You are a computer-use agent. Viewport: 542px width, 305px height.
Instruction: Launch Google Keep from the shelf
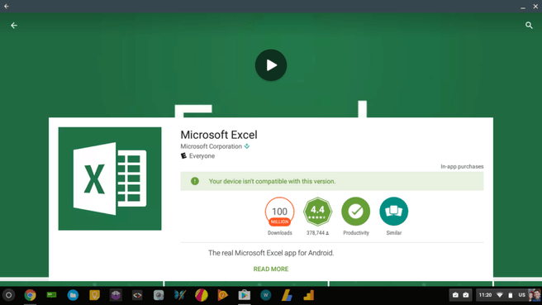(94, 295)
